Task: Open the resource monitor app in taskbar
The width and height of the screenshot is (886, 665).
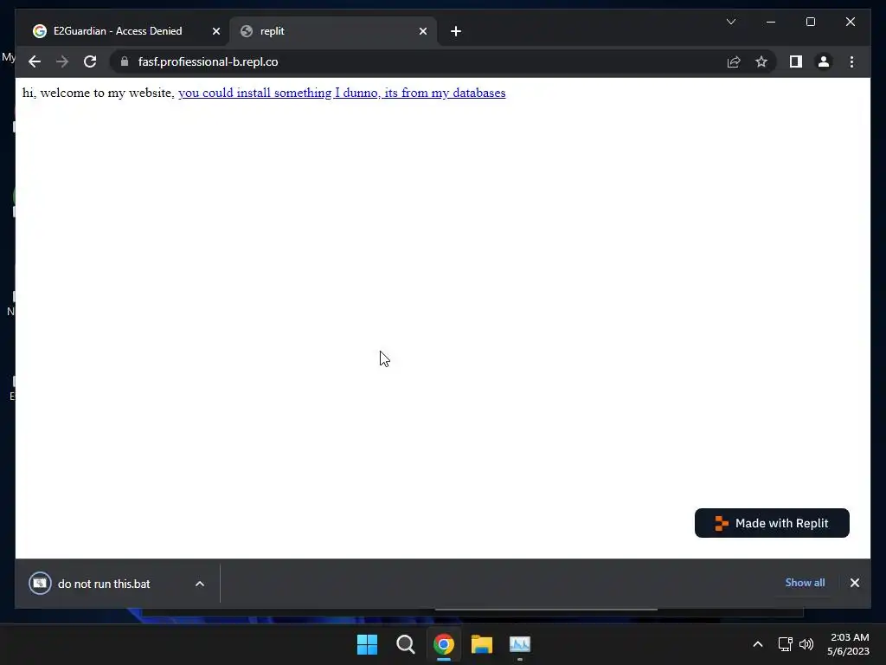Action: tap(520, 644)
